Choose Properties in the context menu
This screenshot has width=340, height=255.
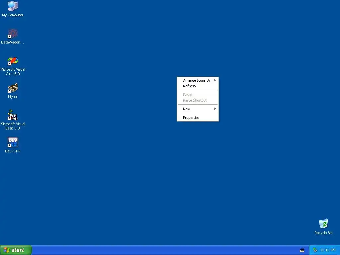point(198,118)
